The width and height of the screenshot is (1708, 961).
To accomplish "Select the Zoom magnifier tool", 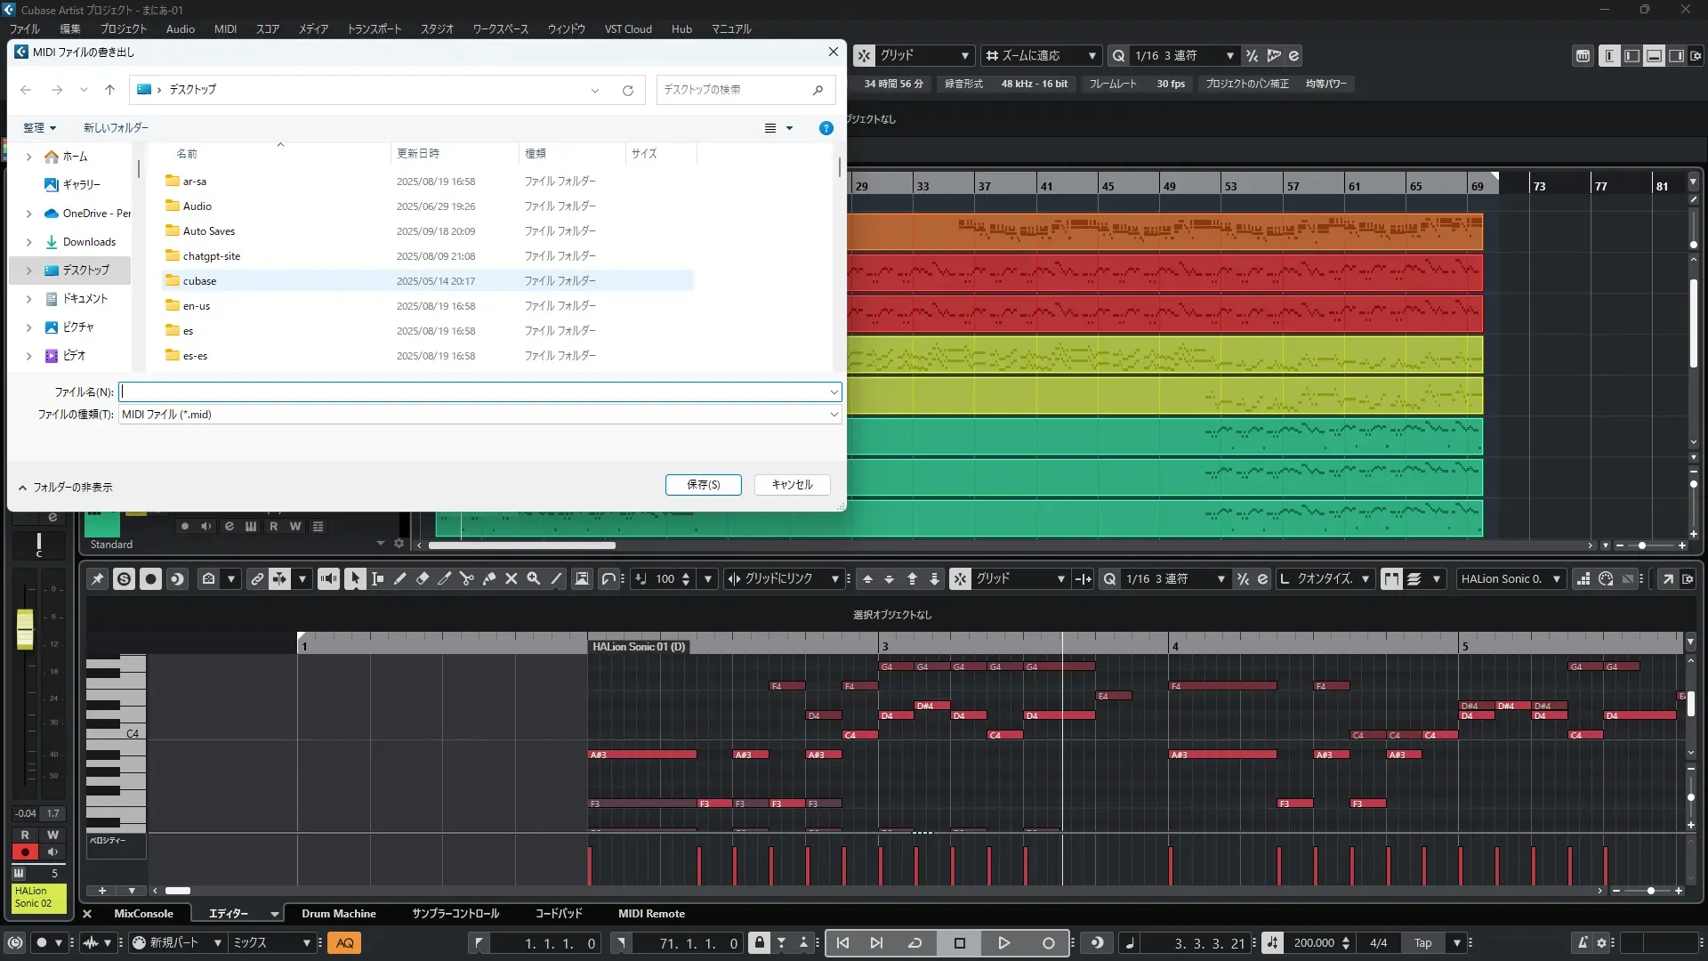I will coord(534,579).
